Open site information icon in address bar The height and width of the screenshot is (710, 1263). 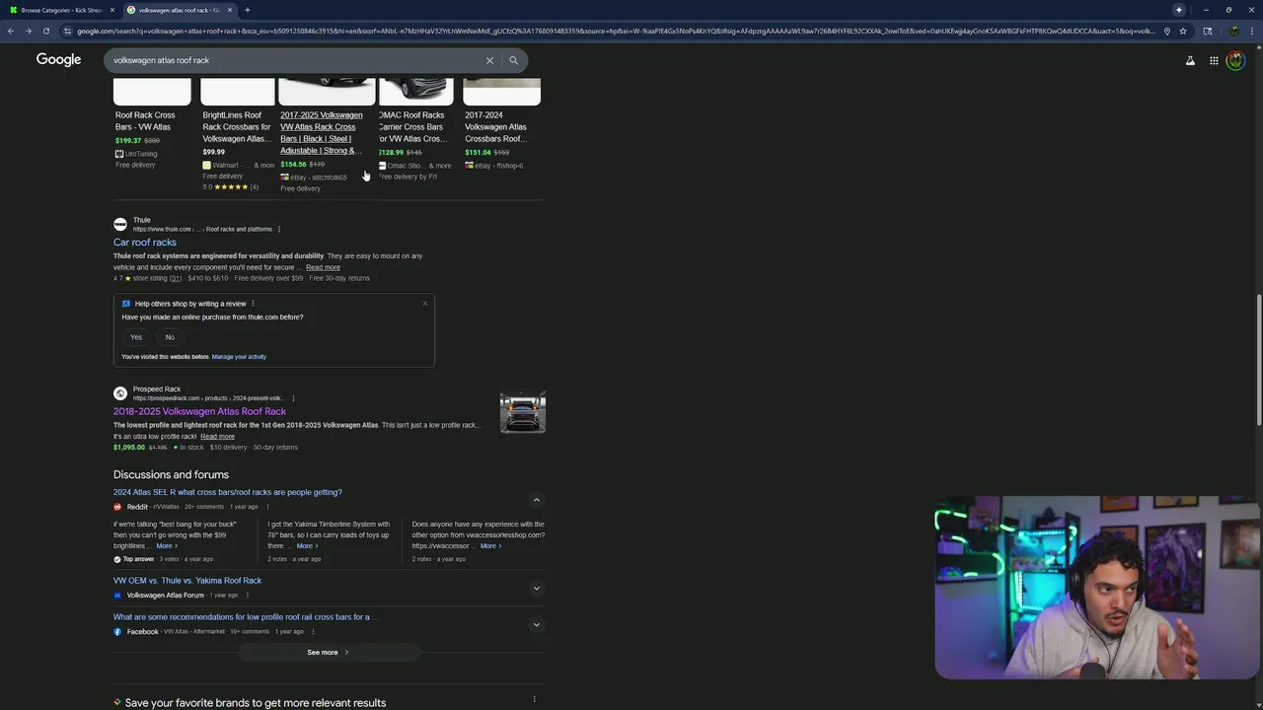pos(67,31)
